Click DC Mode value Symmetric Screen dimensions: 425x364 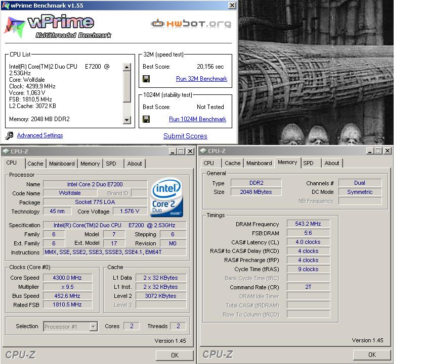pyautogui.click(x=360, y=192)
